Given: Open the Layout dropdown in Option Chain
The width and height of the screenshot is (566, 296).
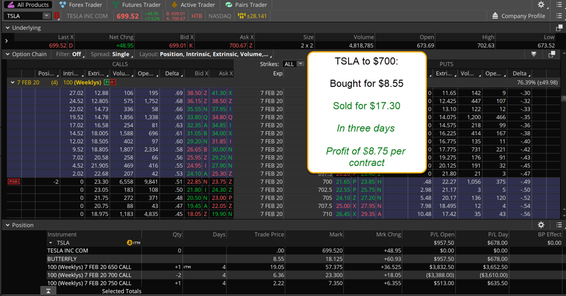Looking at the screenshot, I should [206, 54].
